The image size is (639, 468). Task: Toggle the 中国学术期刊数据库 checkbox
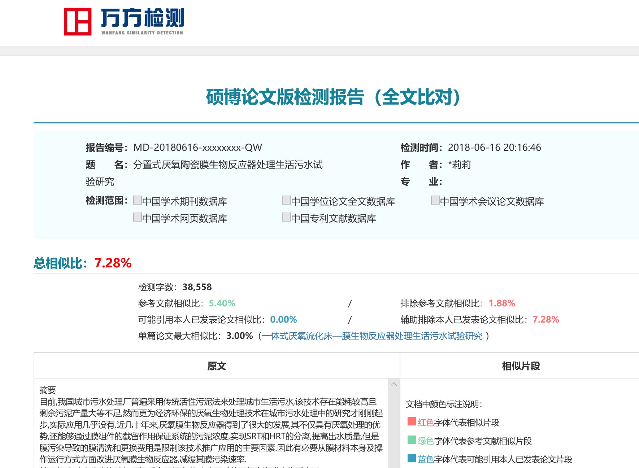pyautogui.click(x=137, y=200)
